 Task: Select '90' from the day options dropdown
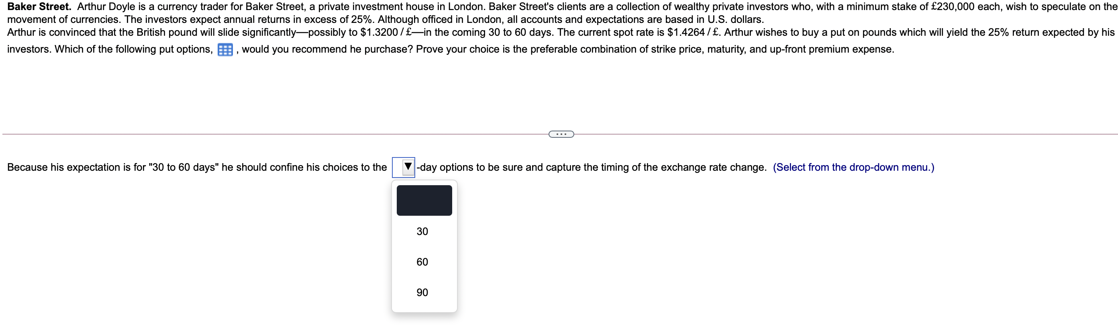click(422, 292)
